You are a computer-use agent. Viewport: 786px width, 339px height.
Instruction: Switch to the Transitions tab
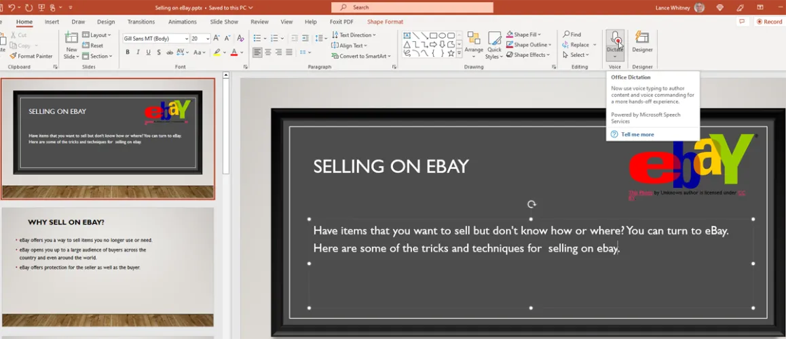141,22
